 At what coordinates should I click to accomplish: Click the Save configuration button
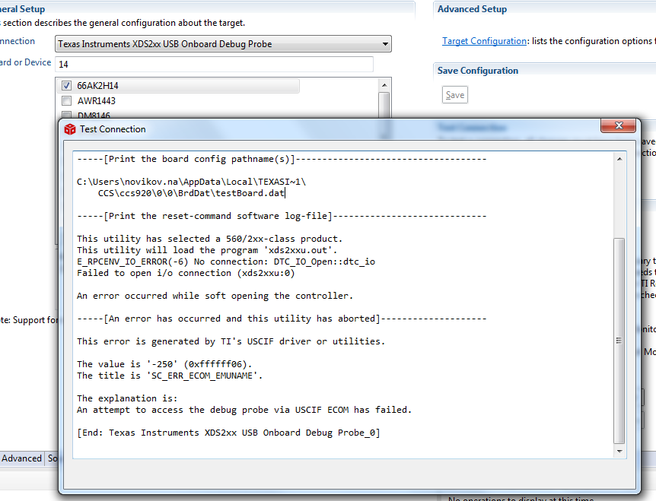pos(455,95)
